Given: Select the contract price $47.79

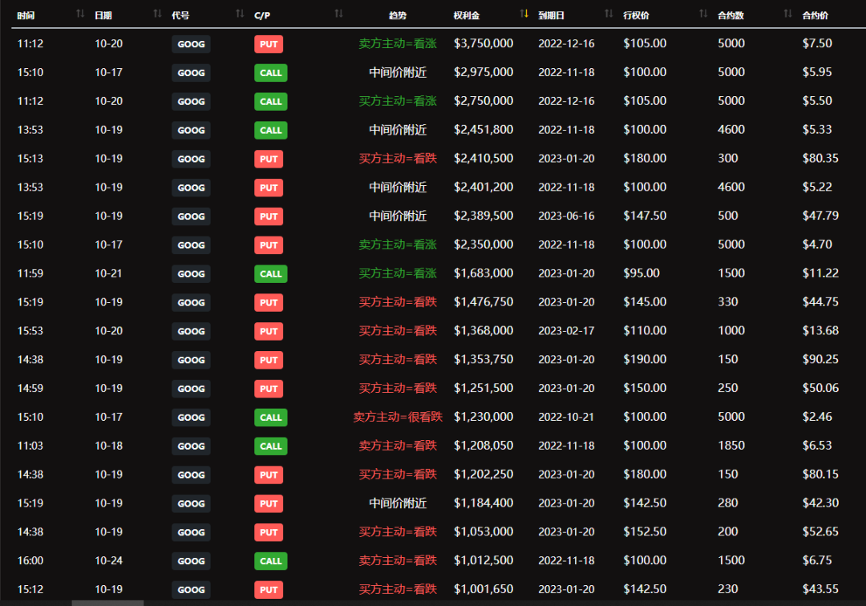Looking at the screenshot, I should pos(820,216).
